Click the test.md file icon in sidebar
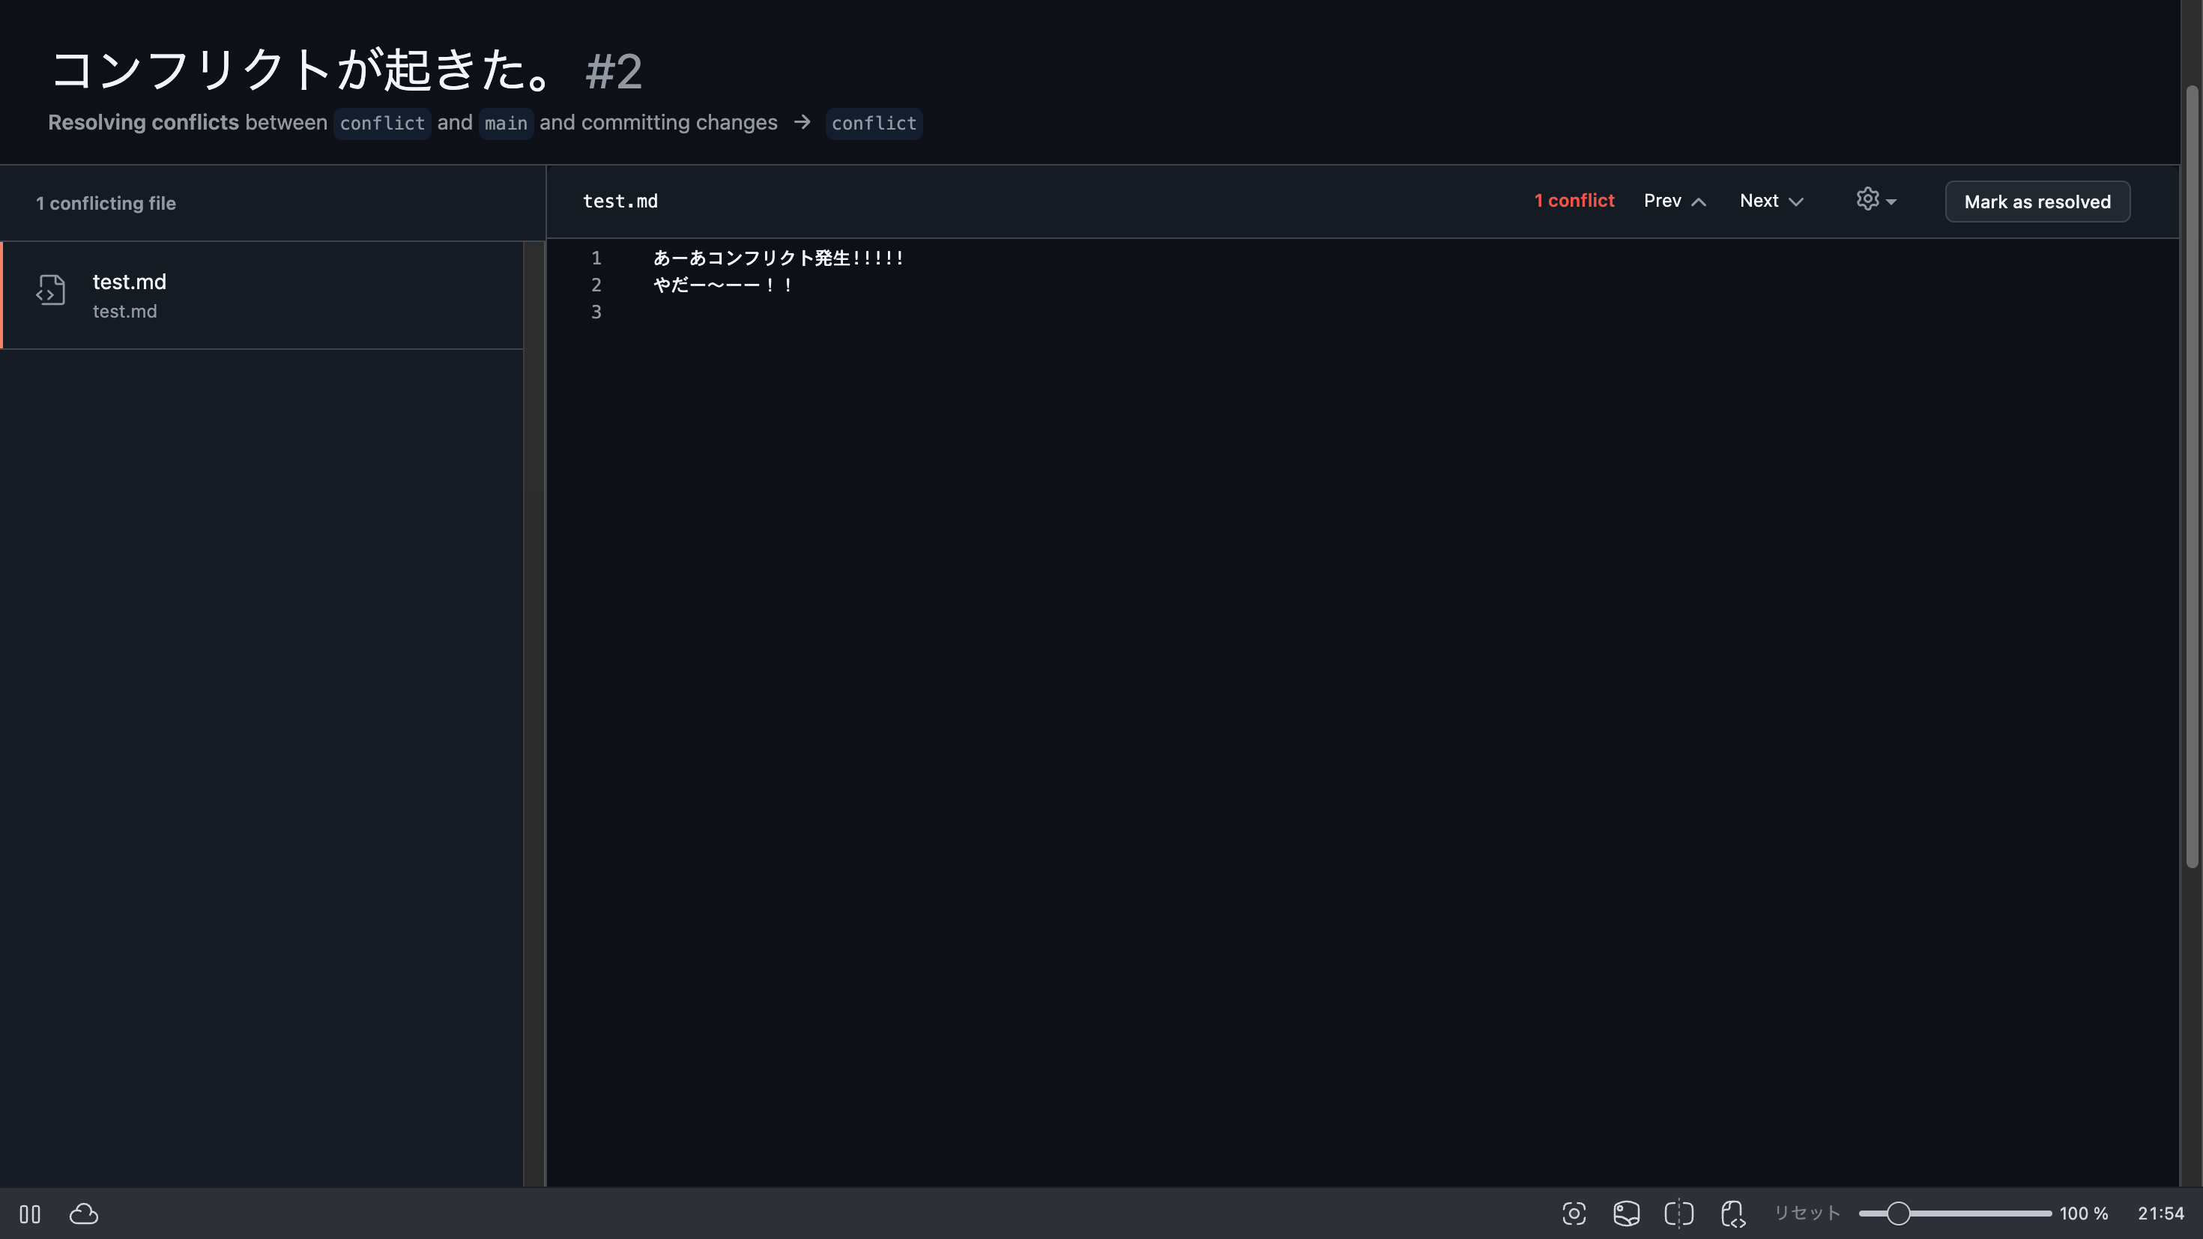 pyautogui.click(x=50, y=291)
